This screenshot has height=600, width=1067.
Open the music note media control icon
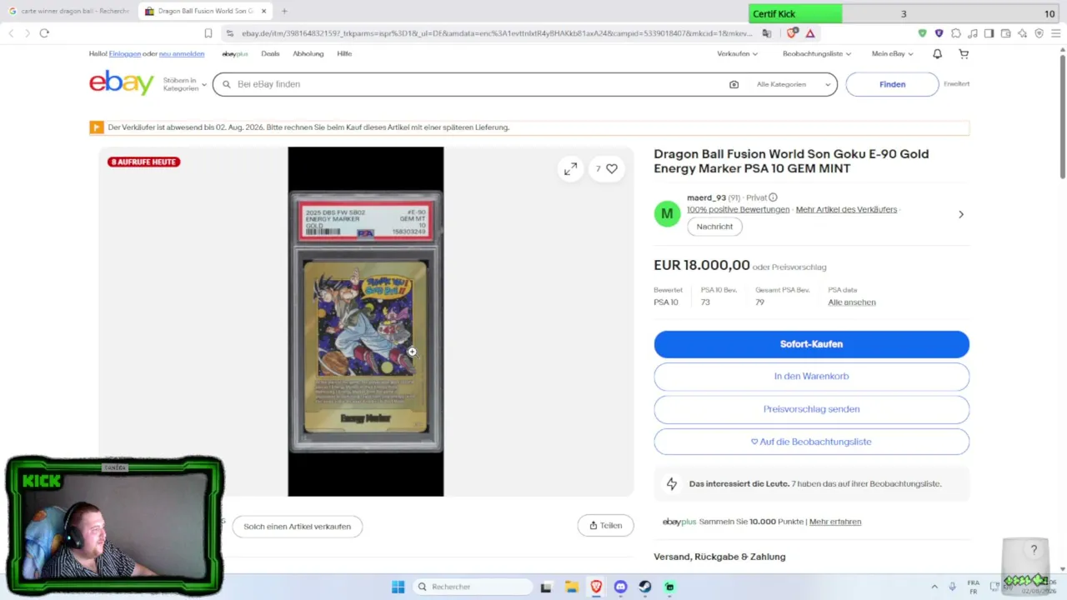coord(972,33)
